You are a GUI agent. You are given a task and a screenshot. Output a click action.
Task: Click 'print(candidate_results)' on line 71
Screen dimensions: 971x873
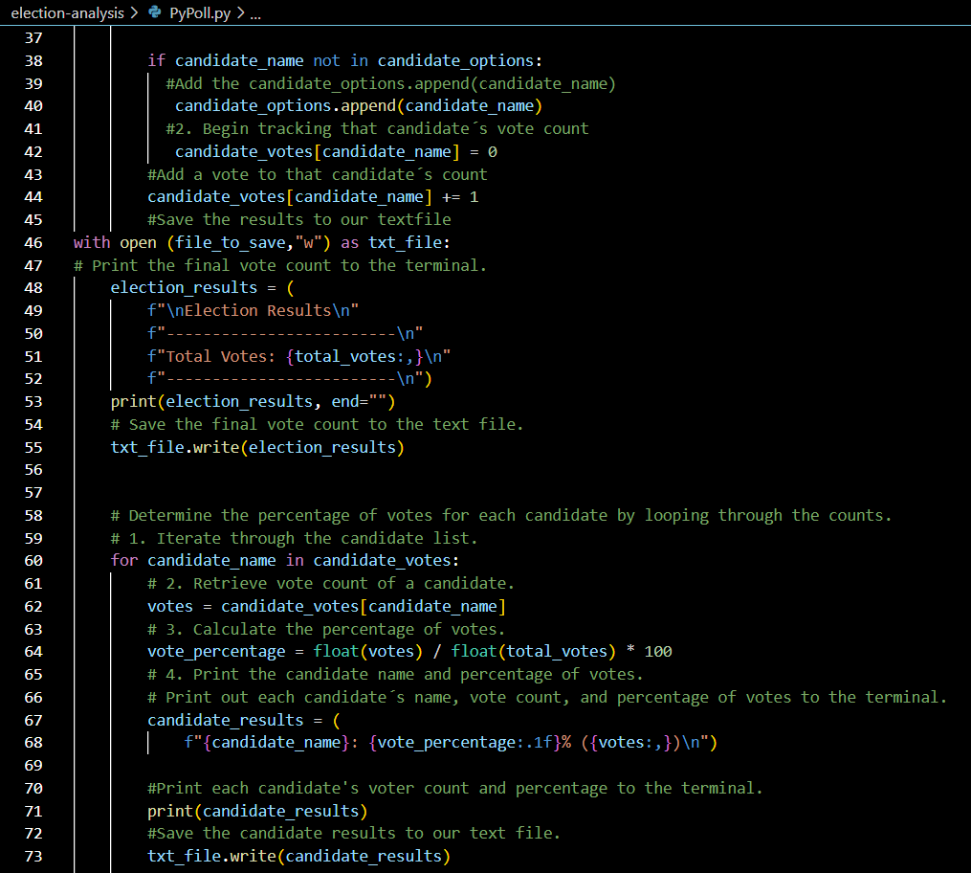coord(257,812)
